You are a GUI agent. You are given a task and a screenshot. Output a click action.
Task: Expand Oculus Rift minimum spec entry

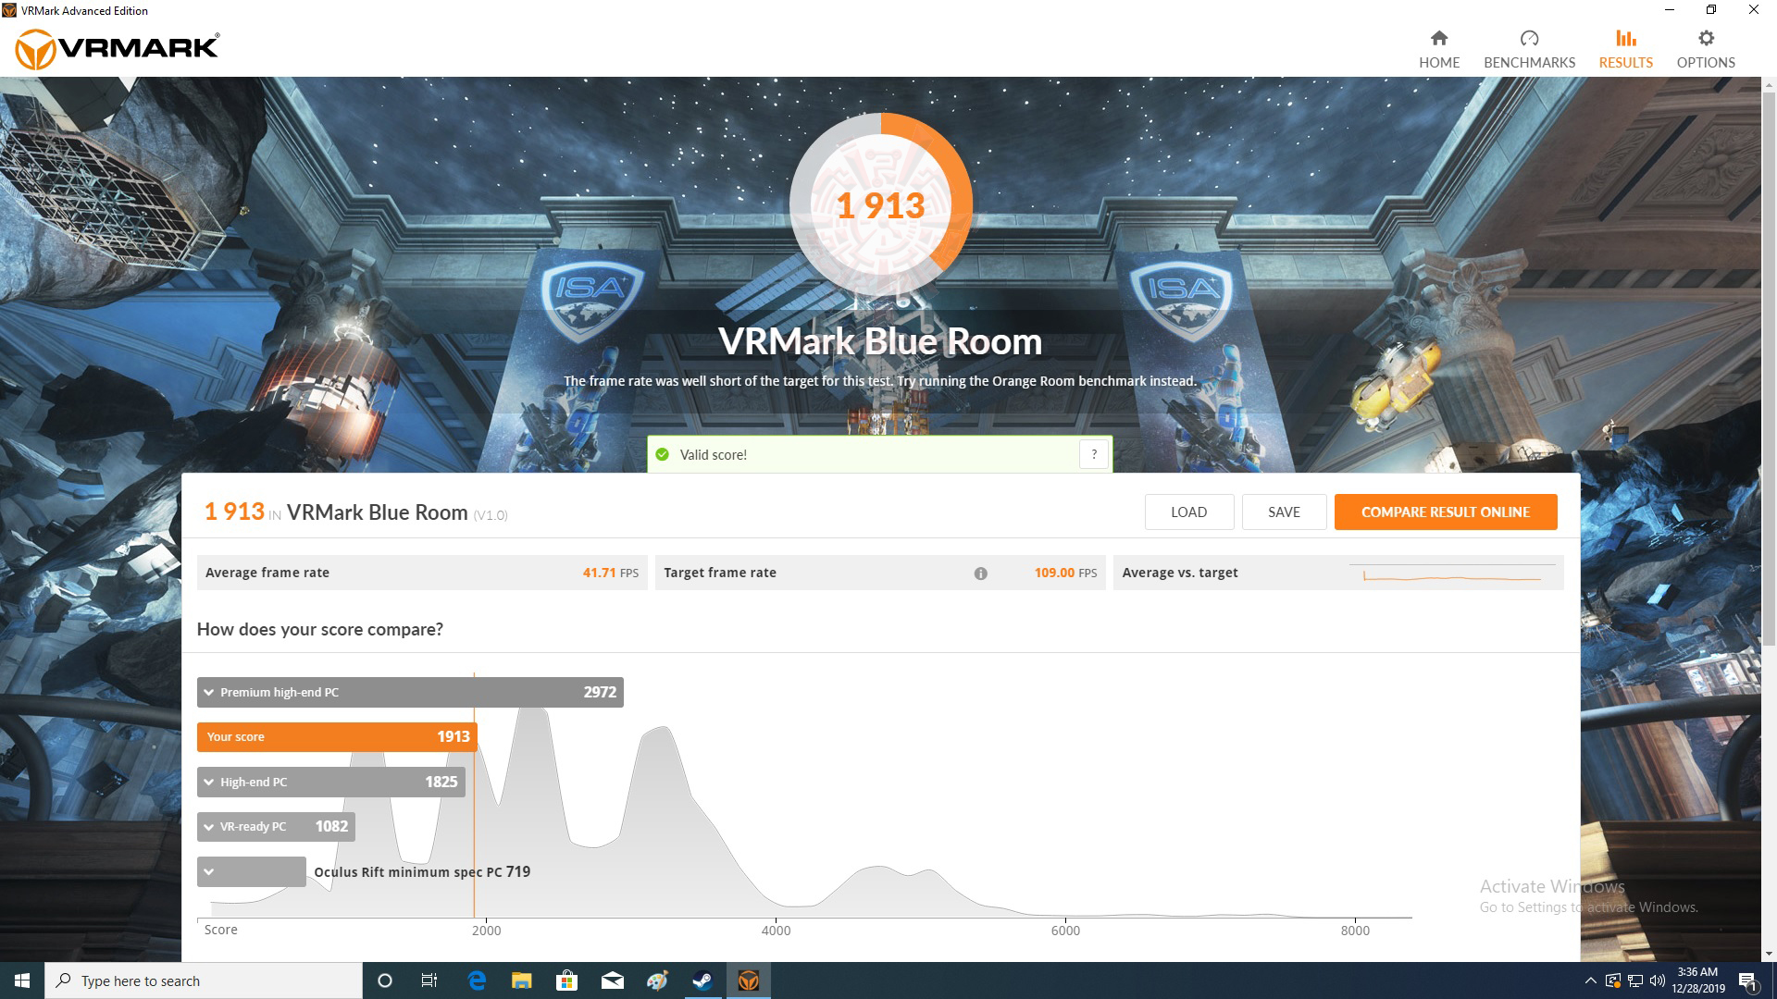point(209,871)
